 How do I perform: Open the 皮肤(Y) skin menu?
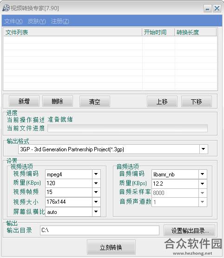[x=37, y=21]
